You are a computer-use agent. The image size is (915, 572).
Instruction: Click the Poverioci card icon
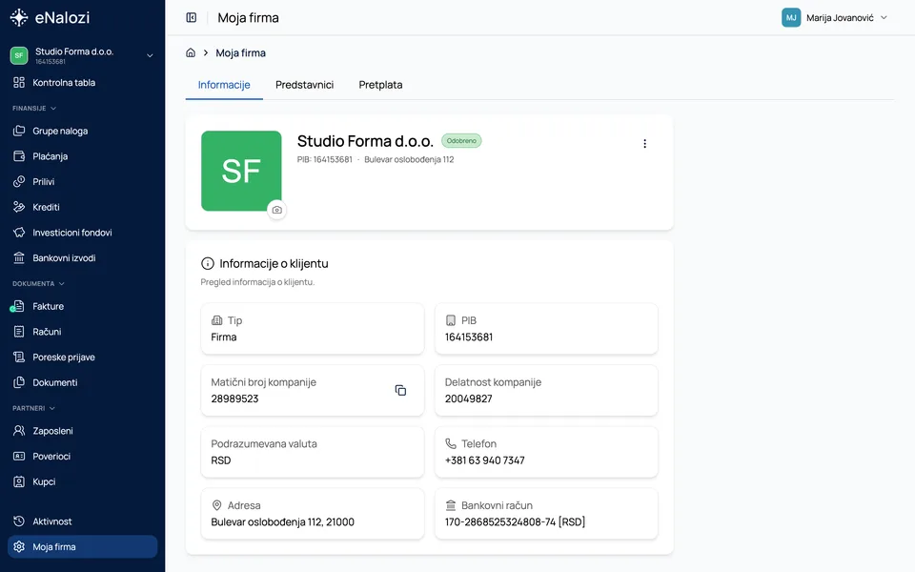[19, 457]
